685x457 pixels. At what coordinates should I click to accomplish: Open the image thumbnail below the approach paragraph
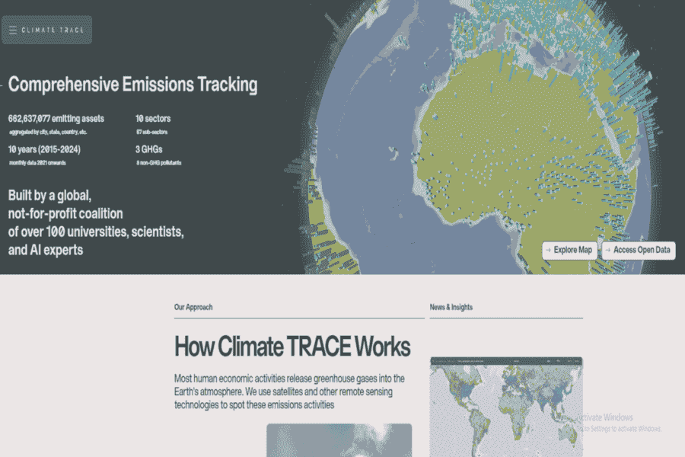(339, 440)
